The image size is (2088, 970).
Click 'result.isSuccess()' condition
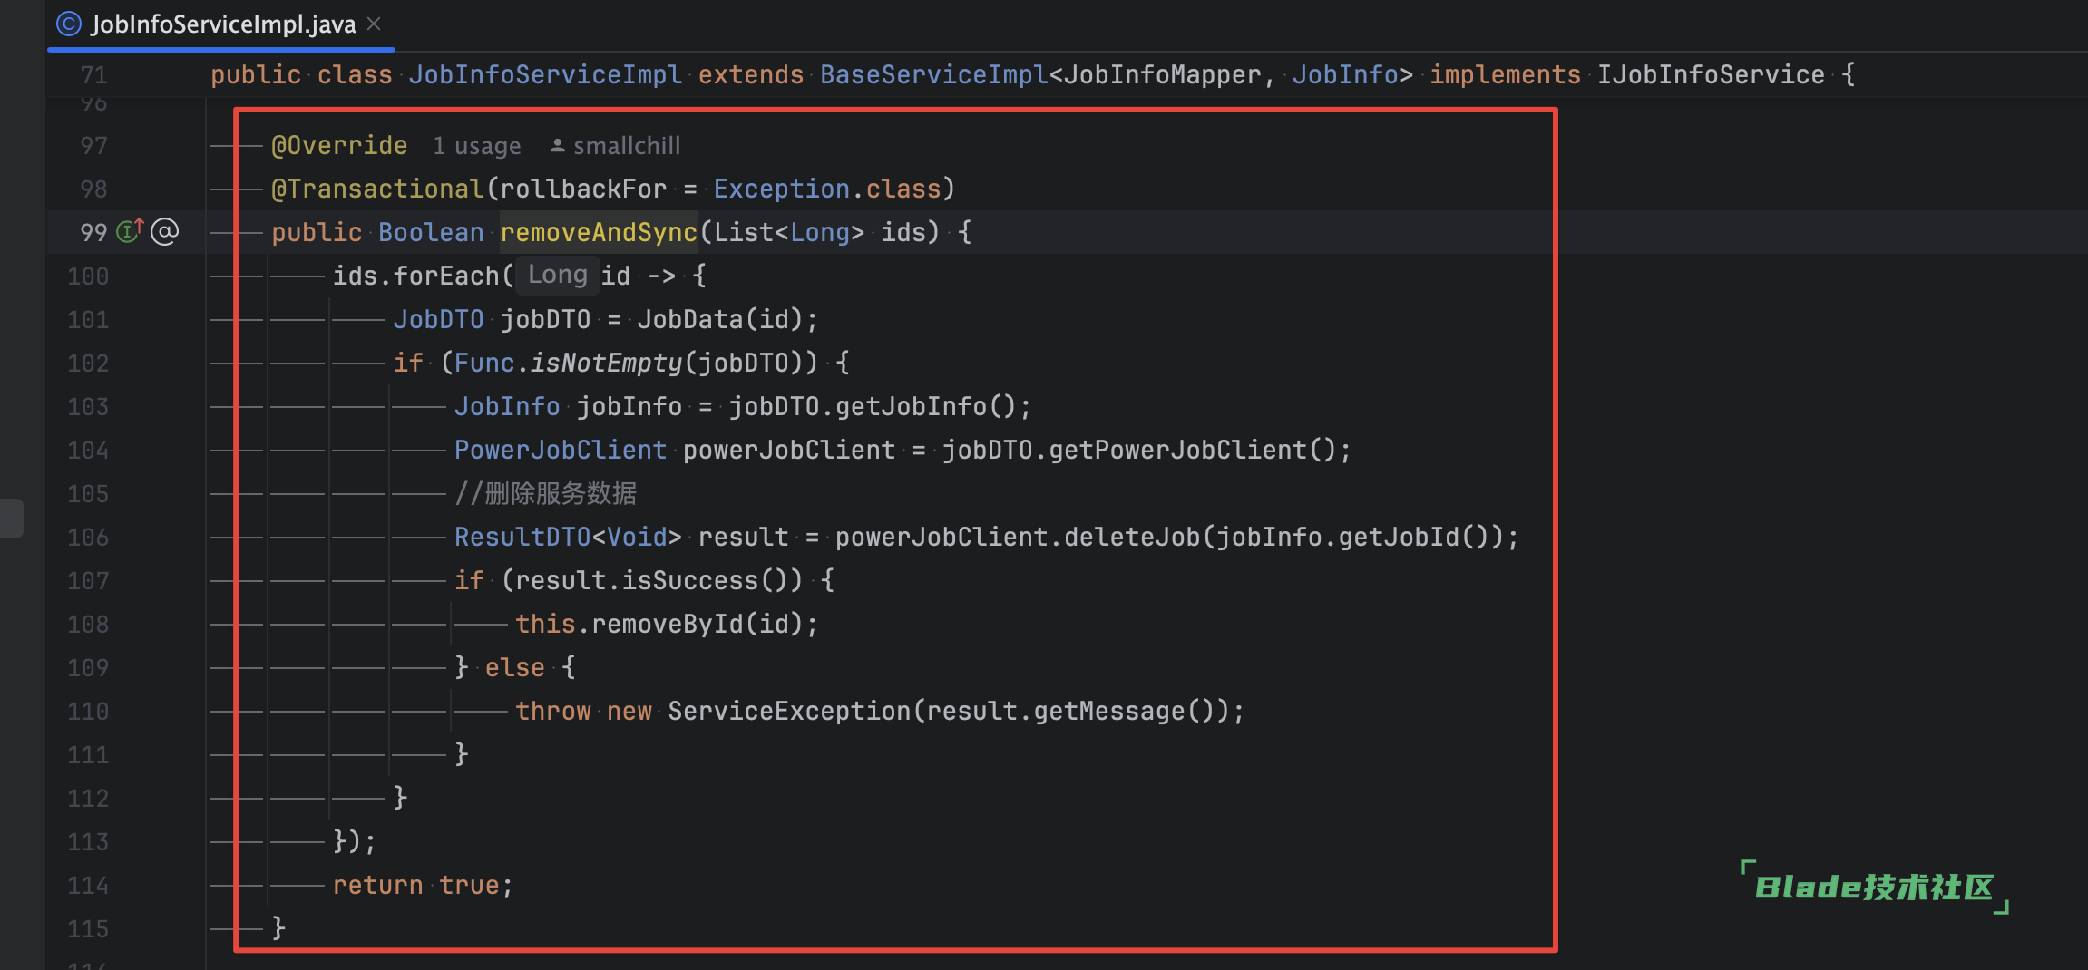tap(659, 580)
